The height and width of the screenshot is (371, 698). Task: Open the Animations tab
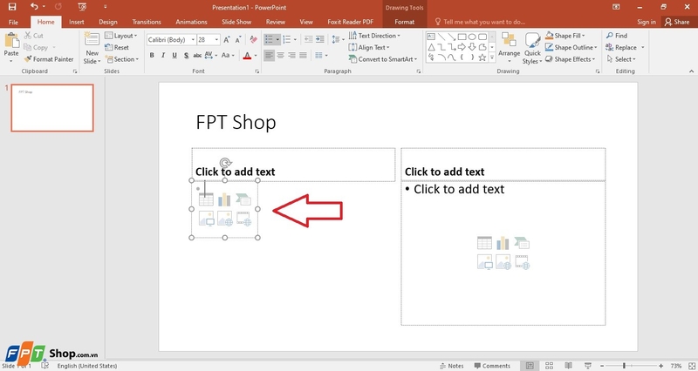(x=191, y=22)
